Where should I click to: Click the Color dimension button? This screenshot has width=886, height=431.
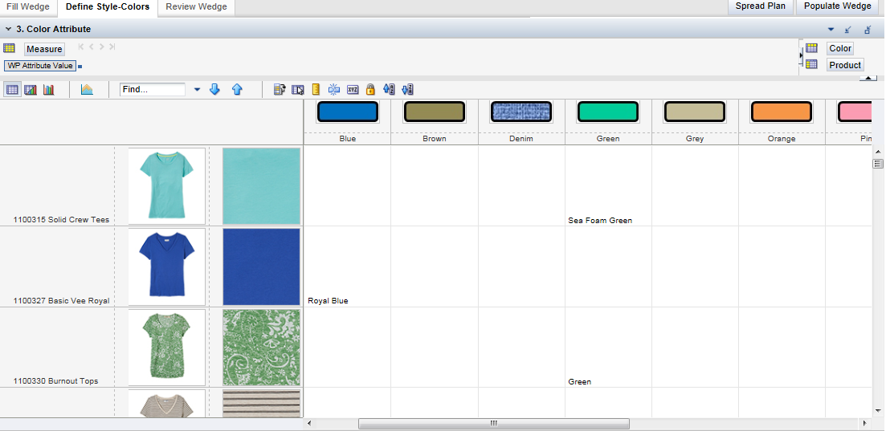840,49
